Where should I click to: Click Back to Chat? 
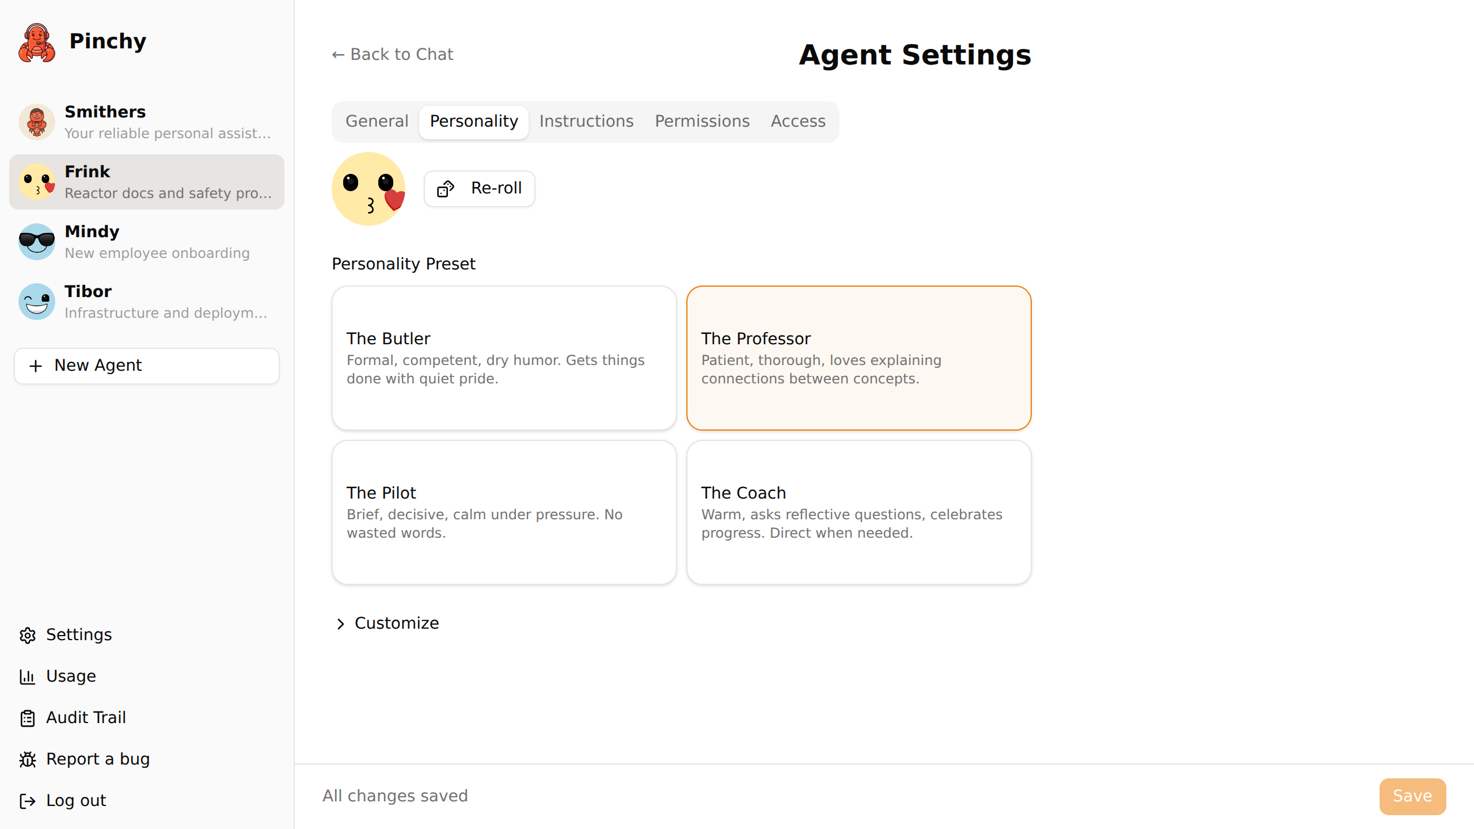[x=393, y=54]
